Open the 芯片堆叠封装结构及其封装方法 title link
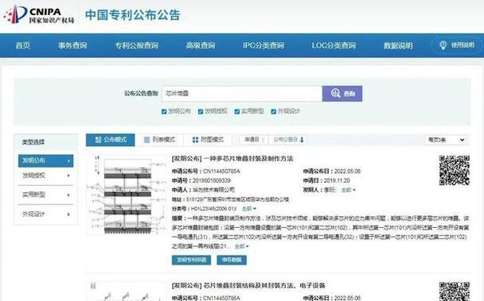 [248, 286]
